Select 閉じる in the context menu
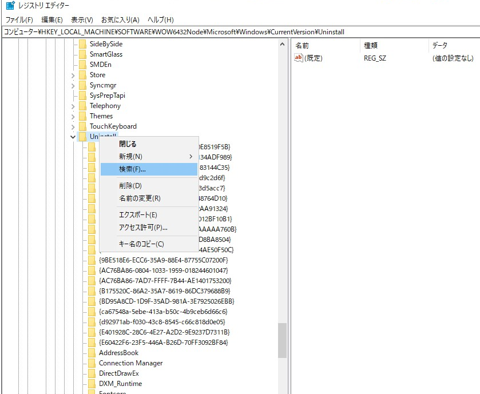The image size is (480, 394). click(149, 144)
